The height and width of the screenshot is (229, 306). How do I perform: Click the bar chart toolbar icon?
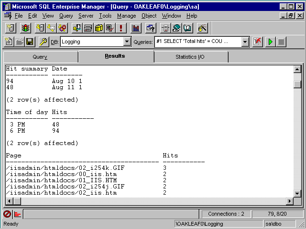coord(136,28)
